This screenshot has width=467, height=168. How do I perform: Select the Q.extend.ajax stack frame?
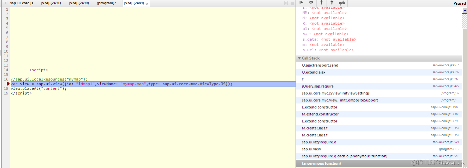379,72
